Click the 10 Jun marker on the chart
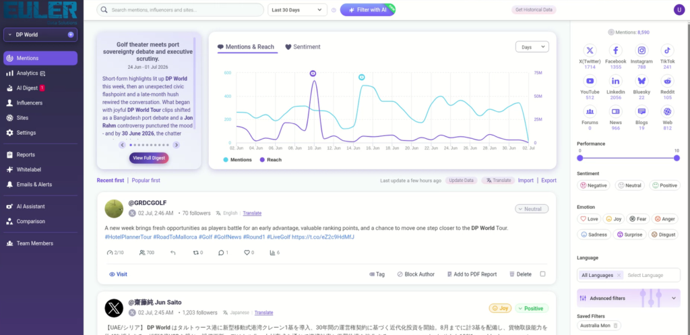690x335 pixels. [x=313, y=73]
